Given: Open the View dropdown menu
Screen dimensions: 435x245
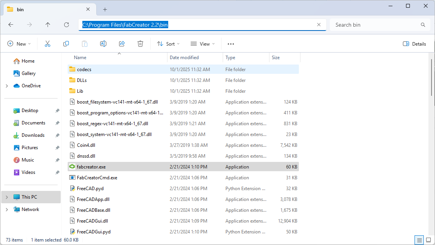Looking at the screenshot, I should (203, 44).
